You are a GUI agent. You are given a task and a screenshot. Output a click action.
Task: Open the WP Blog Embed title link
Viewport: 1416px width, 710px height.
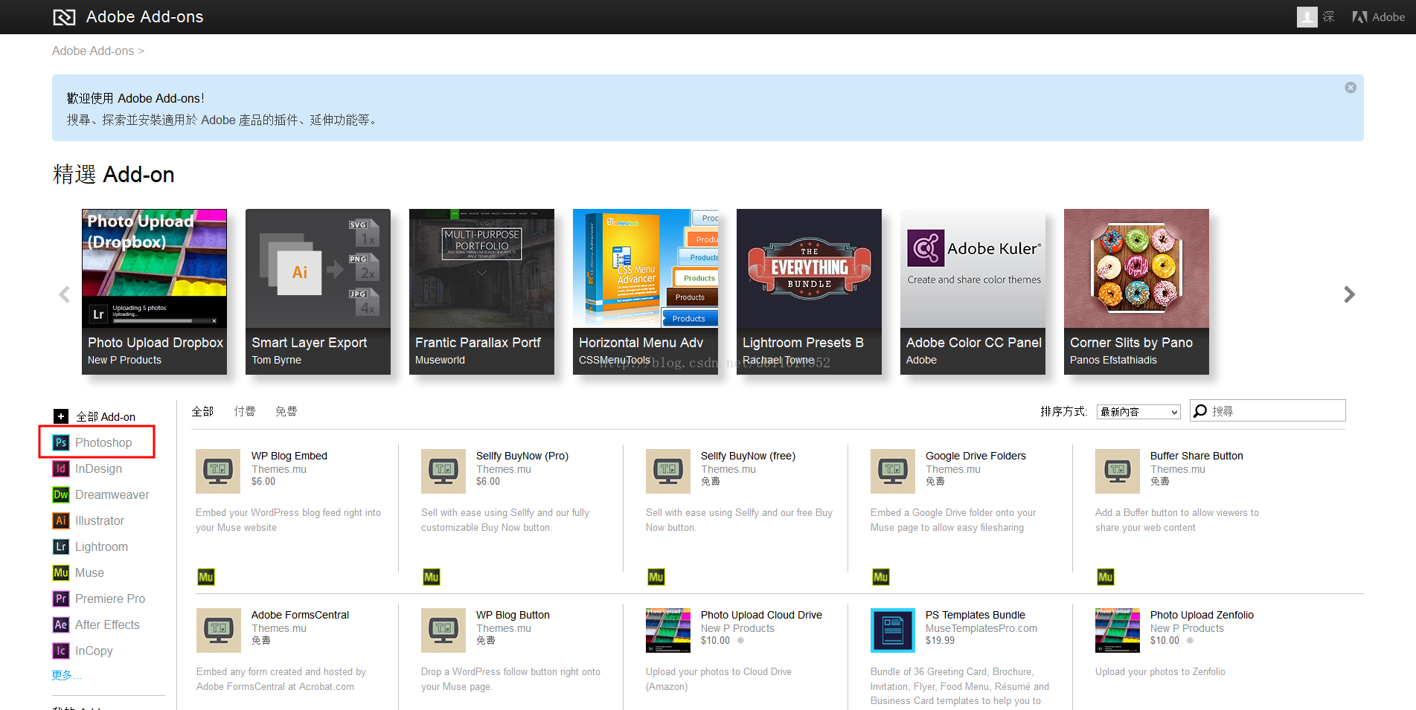coord(289,456)
